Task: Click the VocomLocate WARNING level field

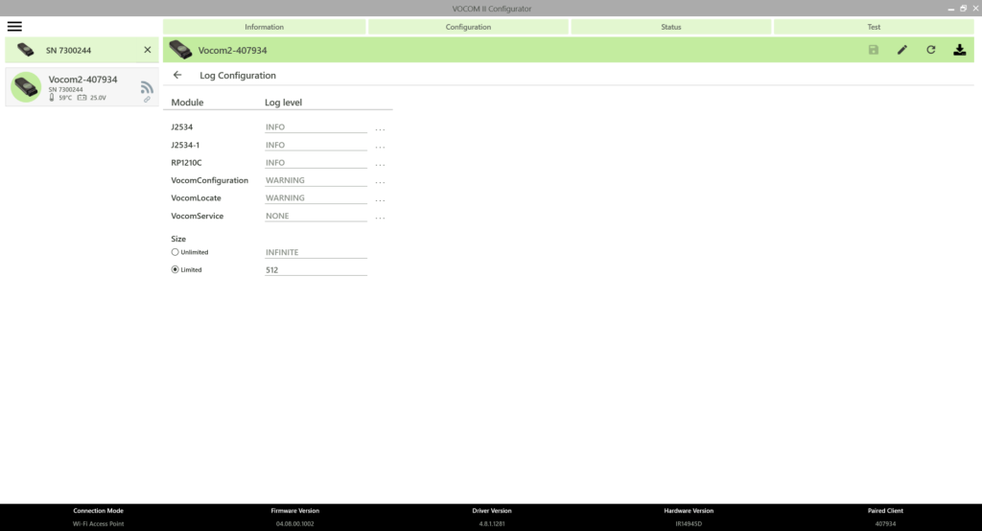Action: [316, 197]
